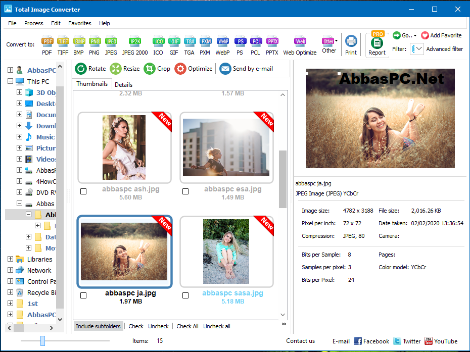This screenshot has height=352, width=470.
Task: Open Advanced filter link
Action: 445,49
